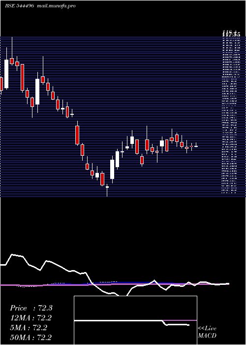Click the '5MA : 72.2' value
This screenshot has height=345, width=246.
(29, 327)
